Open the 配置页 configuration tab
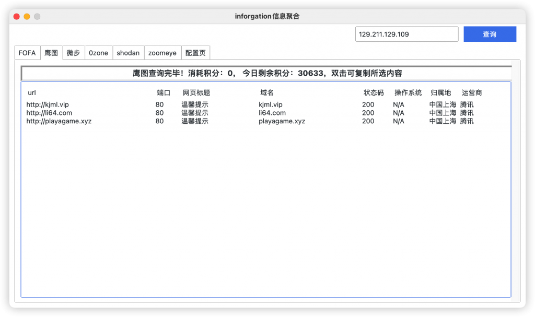 pyautogui.click(x=196, y=52)
